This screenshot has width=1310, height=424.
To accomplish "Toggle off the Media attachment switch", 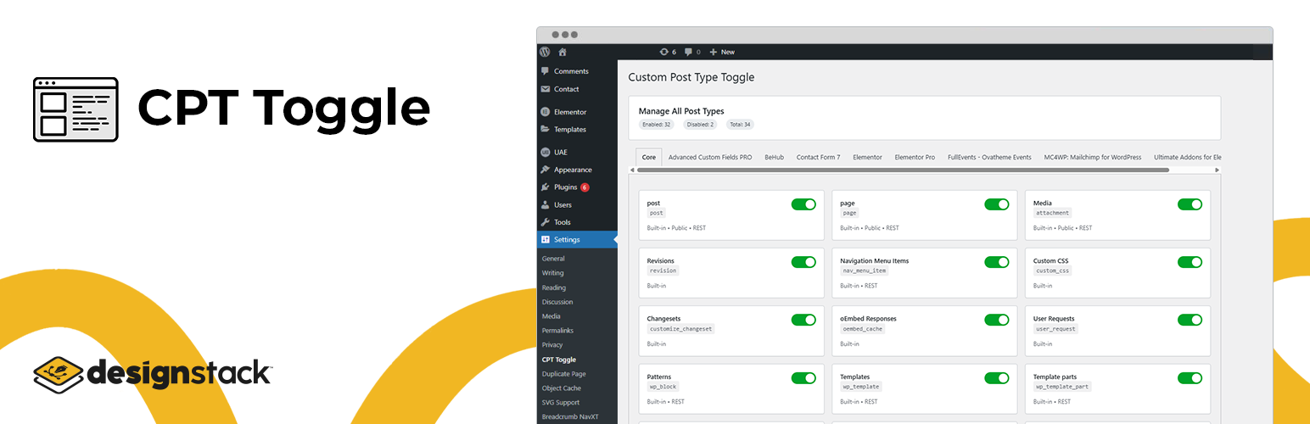I will pos(1190,204).
